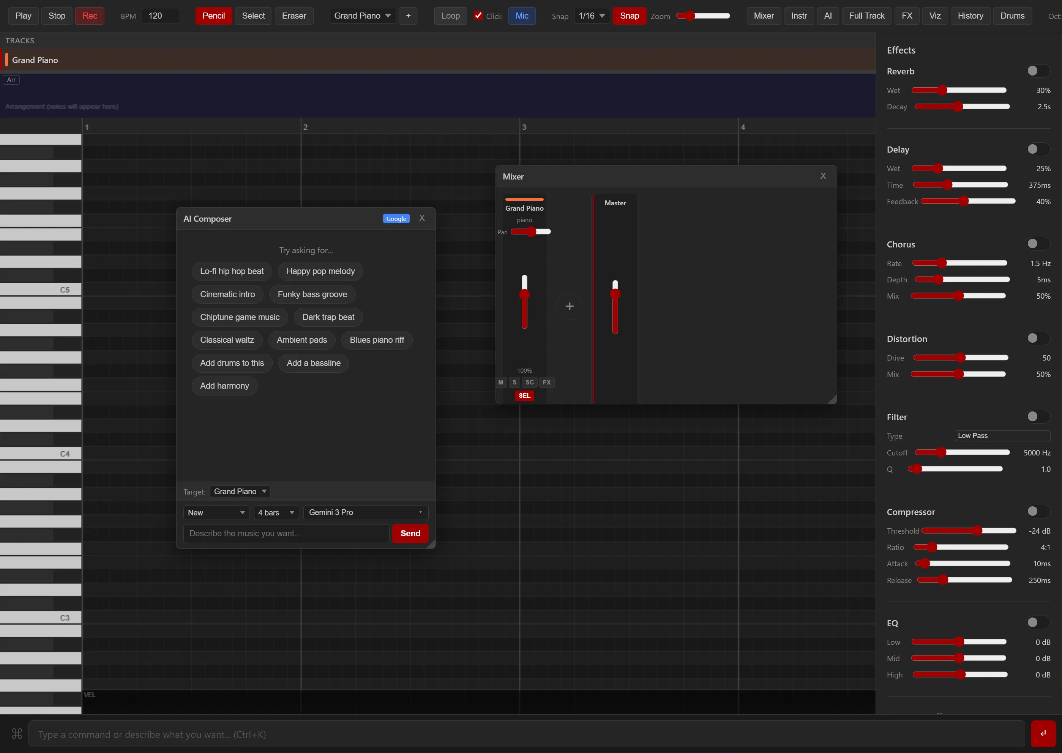This screenshot has height=753, width=1062.
Task: Mute the Grand Piano channel with M
Action: coord(501,382)
